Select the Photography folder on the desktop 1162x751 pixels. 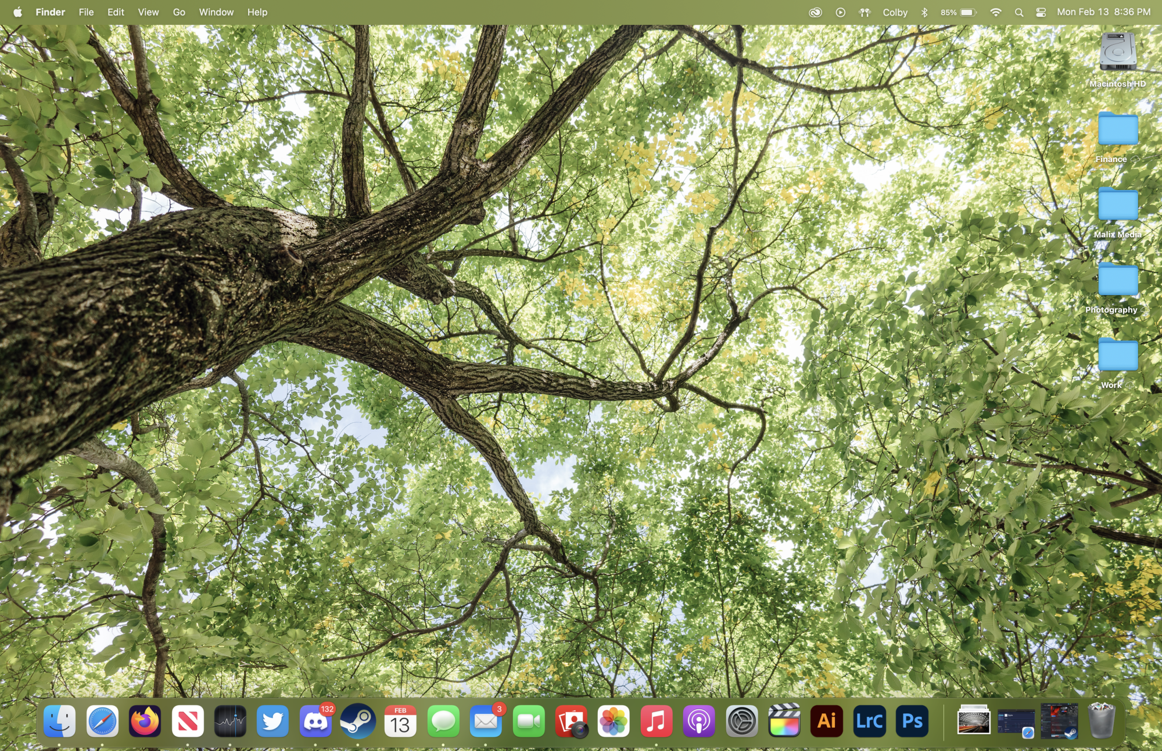point(1117,281)
